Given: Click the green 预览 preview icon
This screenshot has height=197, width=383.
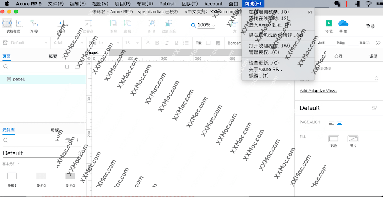Looking at the screenshot, I should 329,23.
